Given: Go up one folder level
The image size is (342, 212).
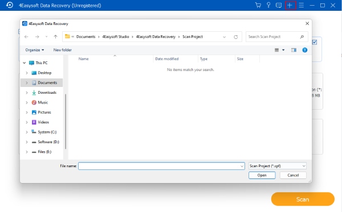Looking at the screenshot, I should point(55,37).
